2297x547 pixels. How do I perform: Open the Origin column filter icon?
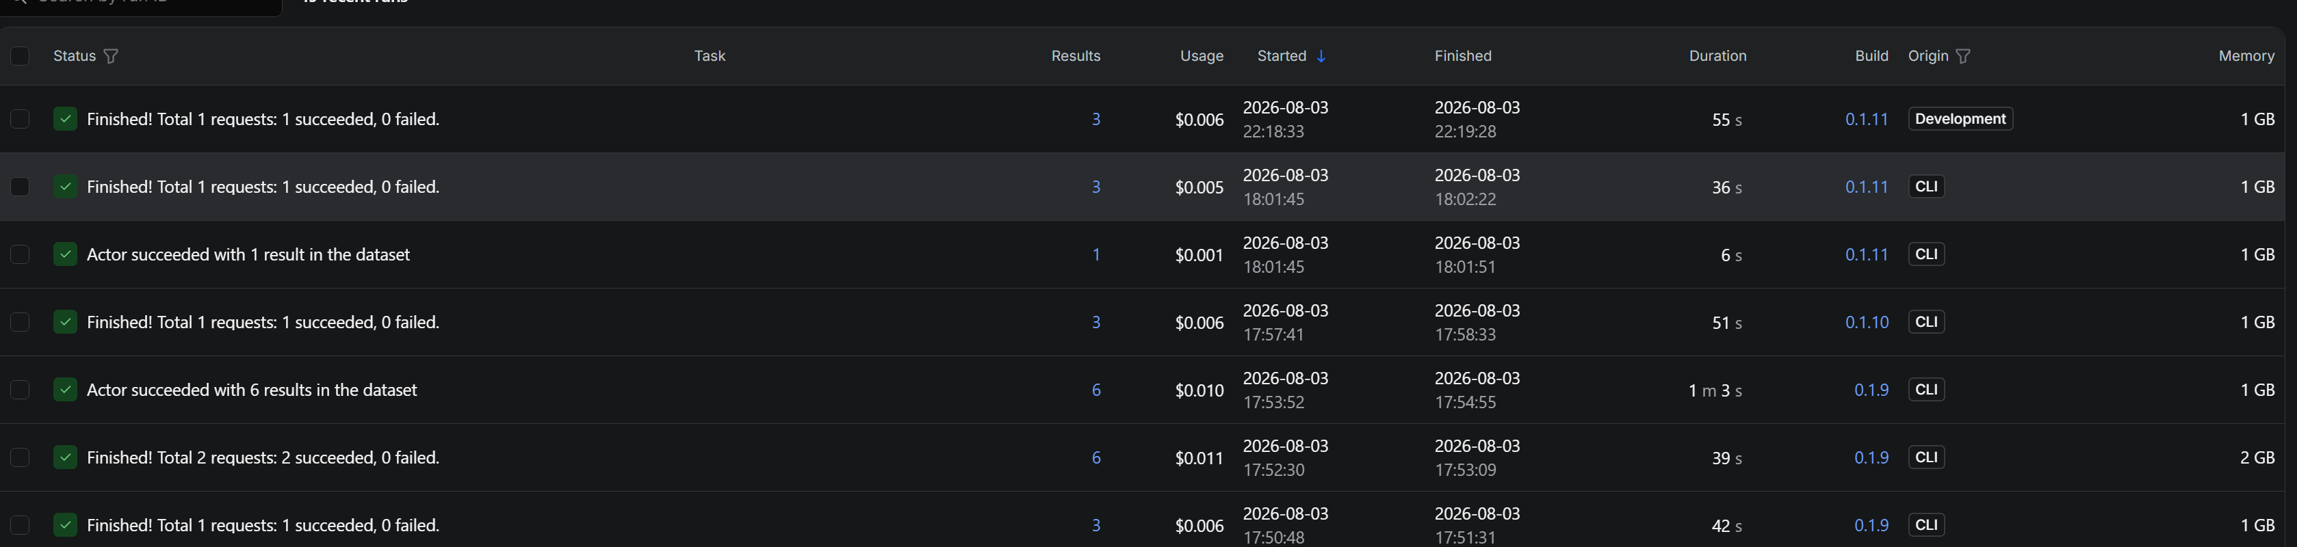point(1964,56)
